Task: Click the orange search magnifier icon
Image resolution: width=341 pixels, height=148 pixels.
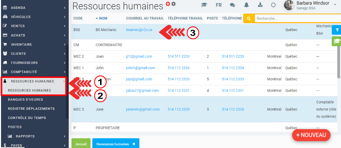Action: pos(248,18)
